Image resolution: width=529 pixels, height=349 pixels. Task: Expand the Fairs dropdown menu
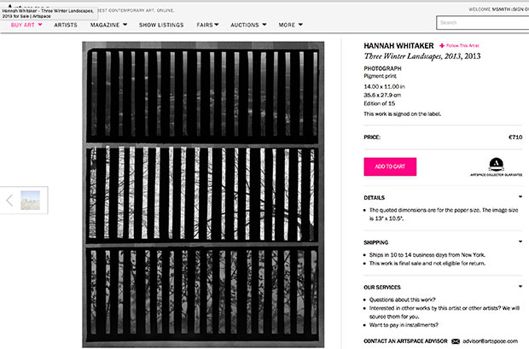pos(207,25)
